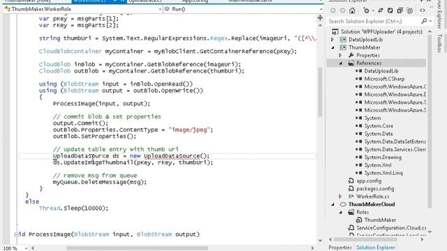Collapse the ThumbMaker project node
Screen dimensions: 447x251
[x=332, y=47]
